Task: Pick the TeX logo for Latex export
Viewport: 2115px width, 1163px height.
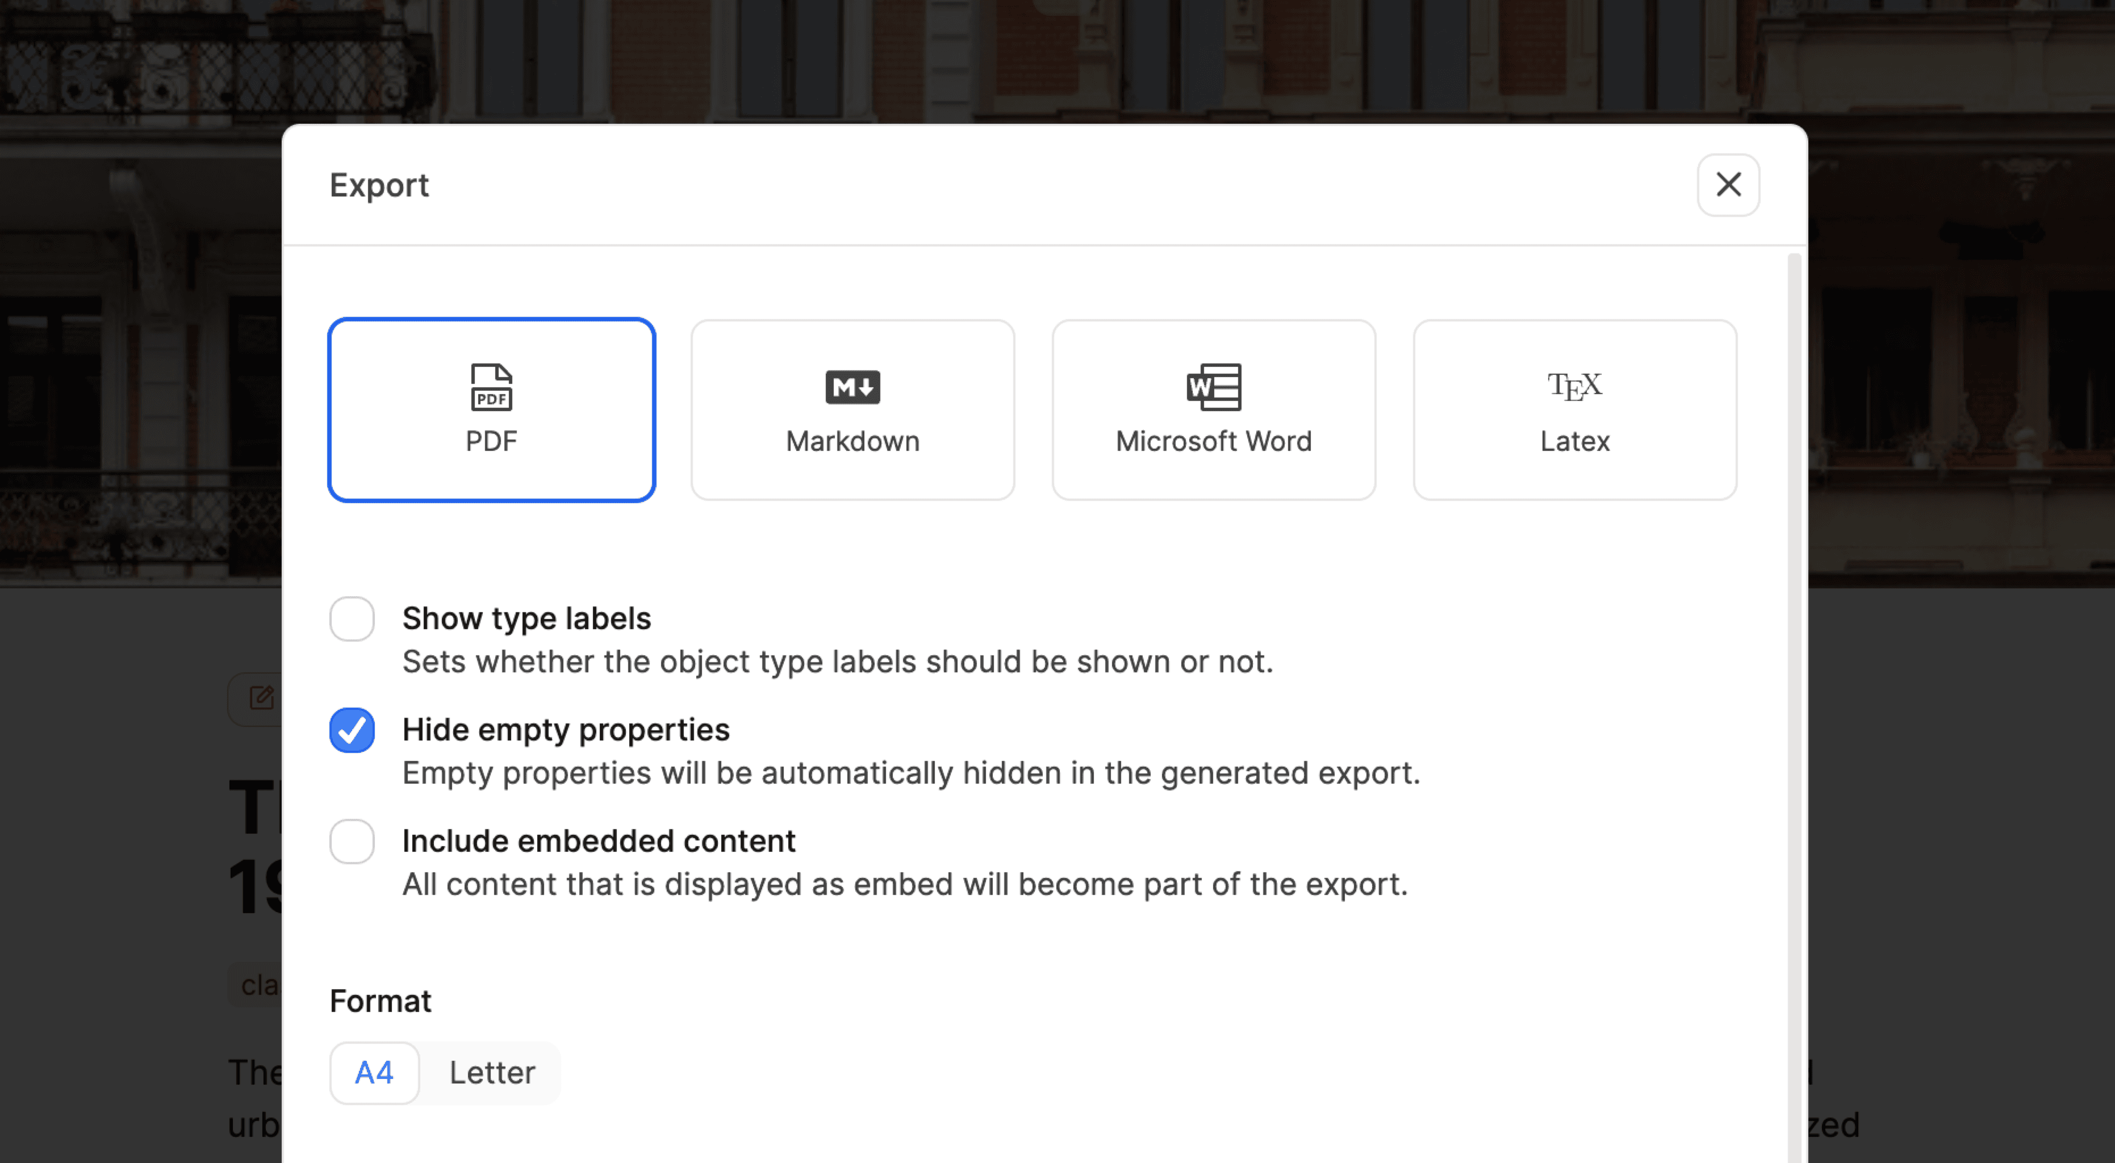Action: (x=1574, y=385)
